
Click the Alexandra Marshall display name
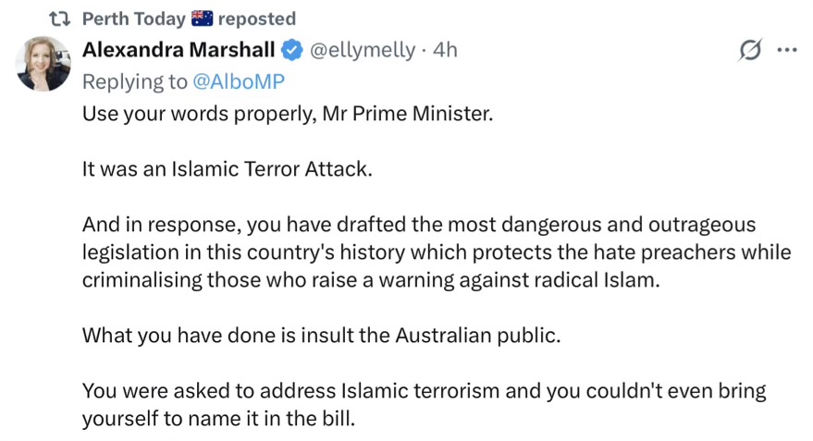(179, 50)
